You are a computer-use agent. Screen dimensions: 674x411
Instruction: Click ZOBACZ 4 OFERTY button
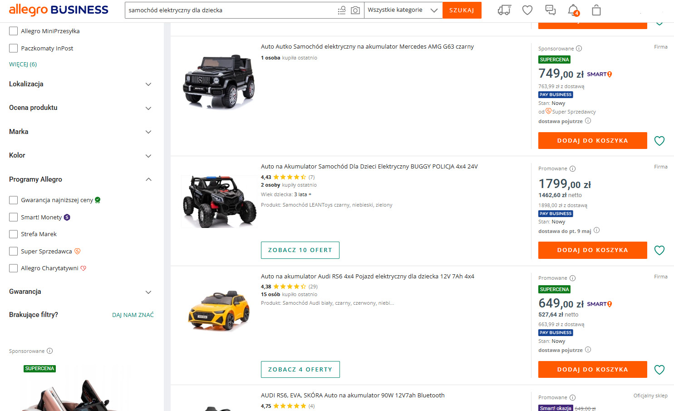(x=300, y=370)
